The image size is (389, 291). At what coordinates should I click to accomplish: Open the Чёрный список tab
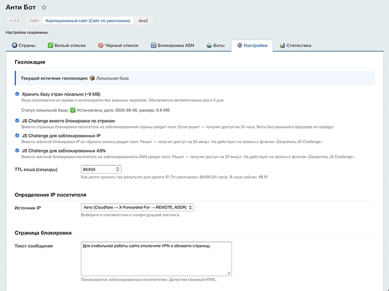pyautogui.click(x=119, y=45)
